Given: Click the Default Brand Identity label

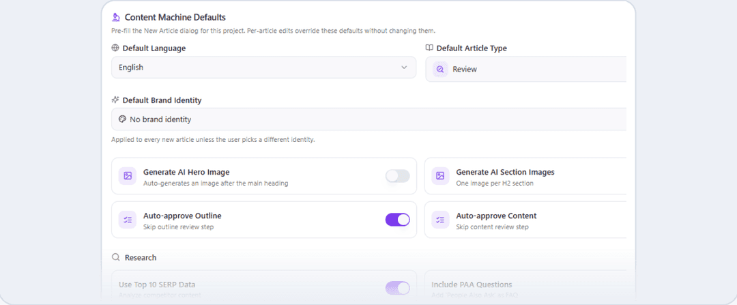Looking at the screenshot, I should point(162,100).
